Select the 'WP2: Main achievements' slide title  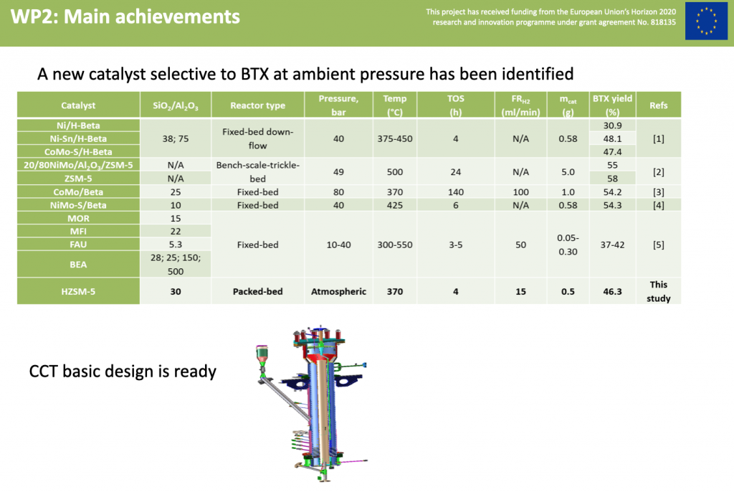click(x=125, y=17)
